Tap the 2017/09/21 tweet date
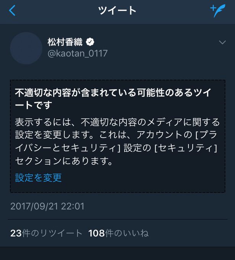Viewport: 235px width, 260px height. 34,206
